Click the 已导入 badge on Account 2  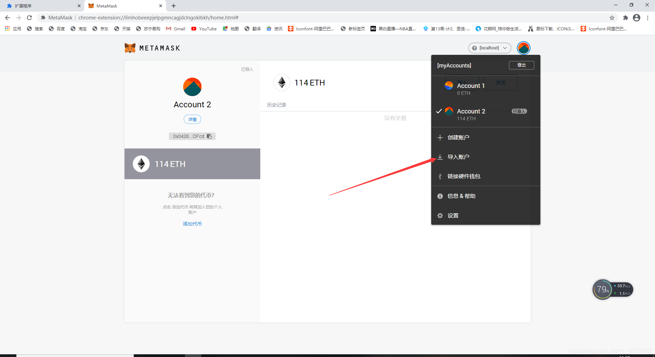point(519,111)
